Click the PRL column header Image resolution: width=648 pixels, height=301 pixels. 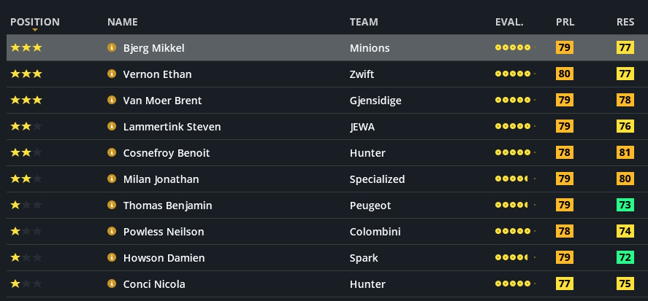[564, 22]
